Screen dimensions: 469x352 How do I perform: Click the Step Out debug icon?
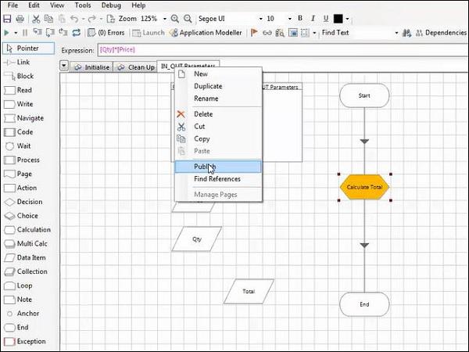click(63, 32)
